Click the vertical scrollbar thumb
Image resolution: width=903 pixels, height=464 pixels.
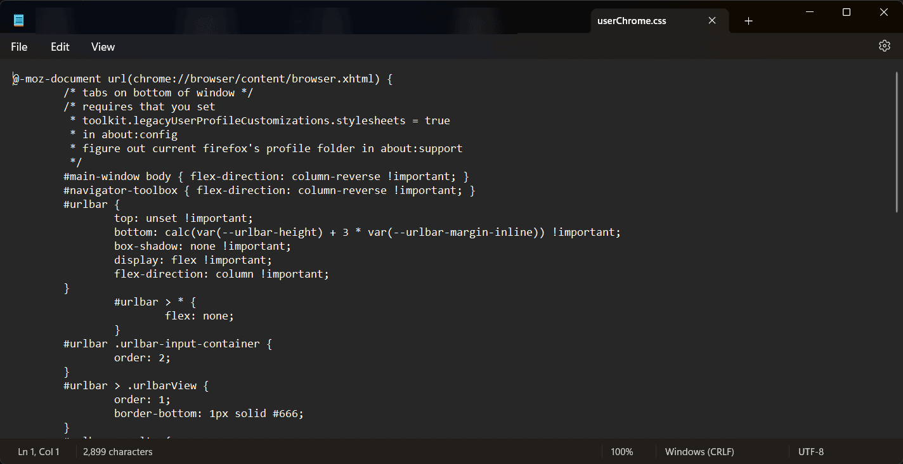pyautogui.click(x=897, y=143)
